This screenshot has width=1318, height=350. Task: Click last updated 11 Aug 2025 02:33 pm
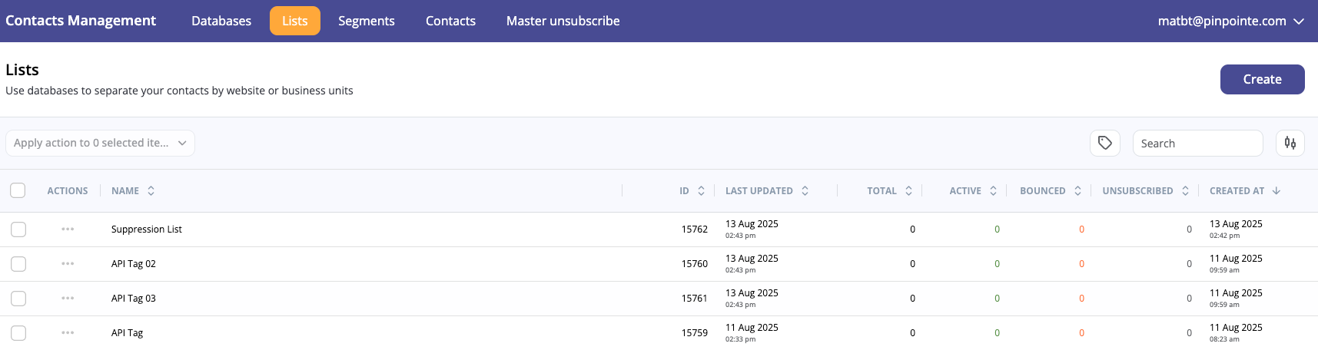752,332
